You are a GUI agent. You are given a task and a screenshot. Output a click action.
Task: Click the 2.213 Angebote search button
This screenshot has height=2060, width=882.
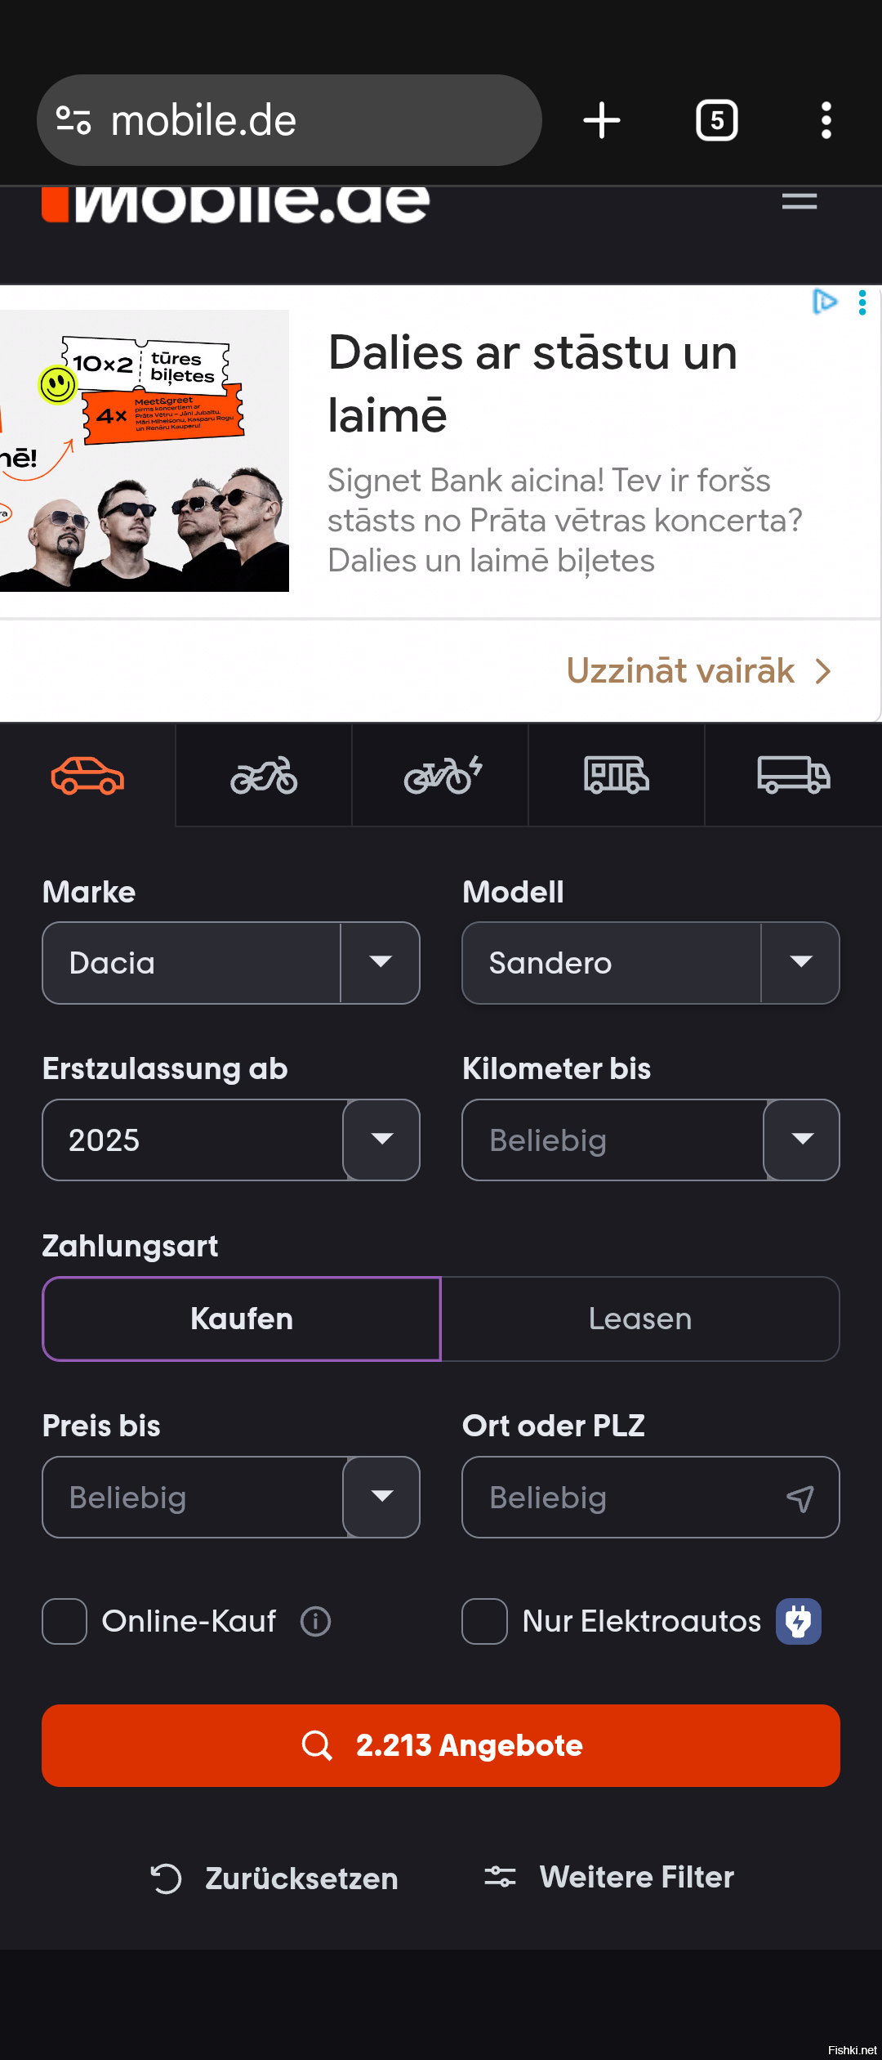click(441, 1745)
